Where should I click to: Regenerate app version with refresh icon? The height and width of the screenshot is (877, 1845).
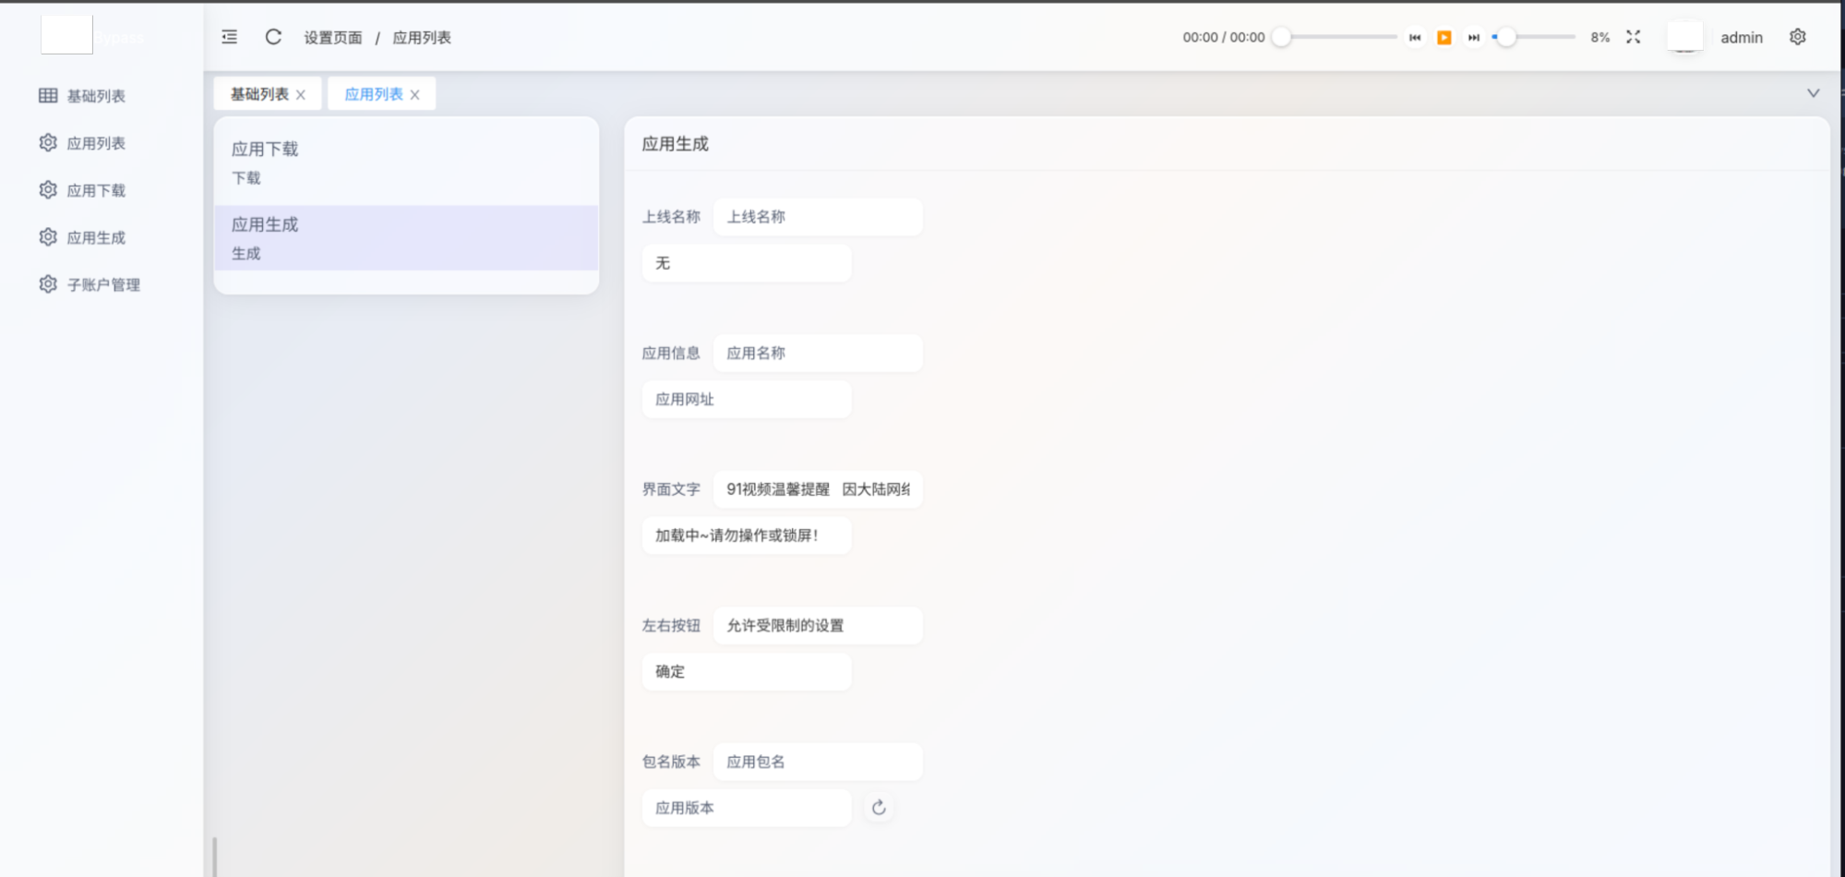[x=879, y=808]
